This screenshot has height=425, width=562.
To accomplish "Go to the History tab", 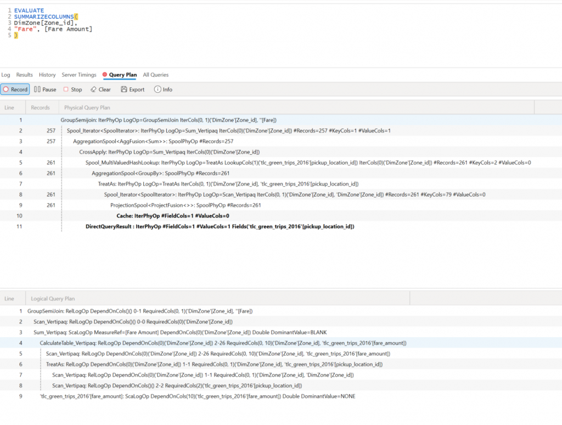I will pyautogui.click(x=47, y=75).
